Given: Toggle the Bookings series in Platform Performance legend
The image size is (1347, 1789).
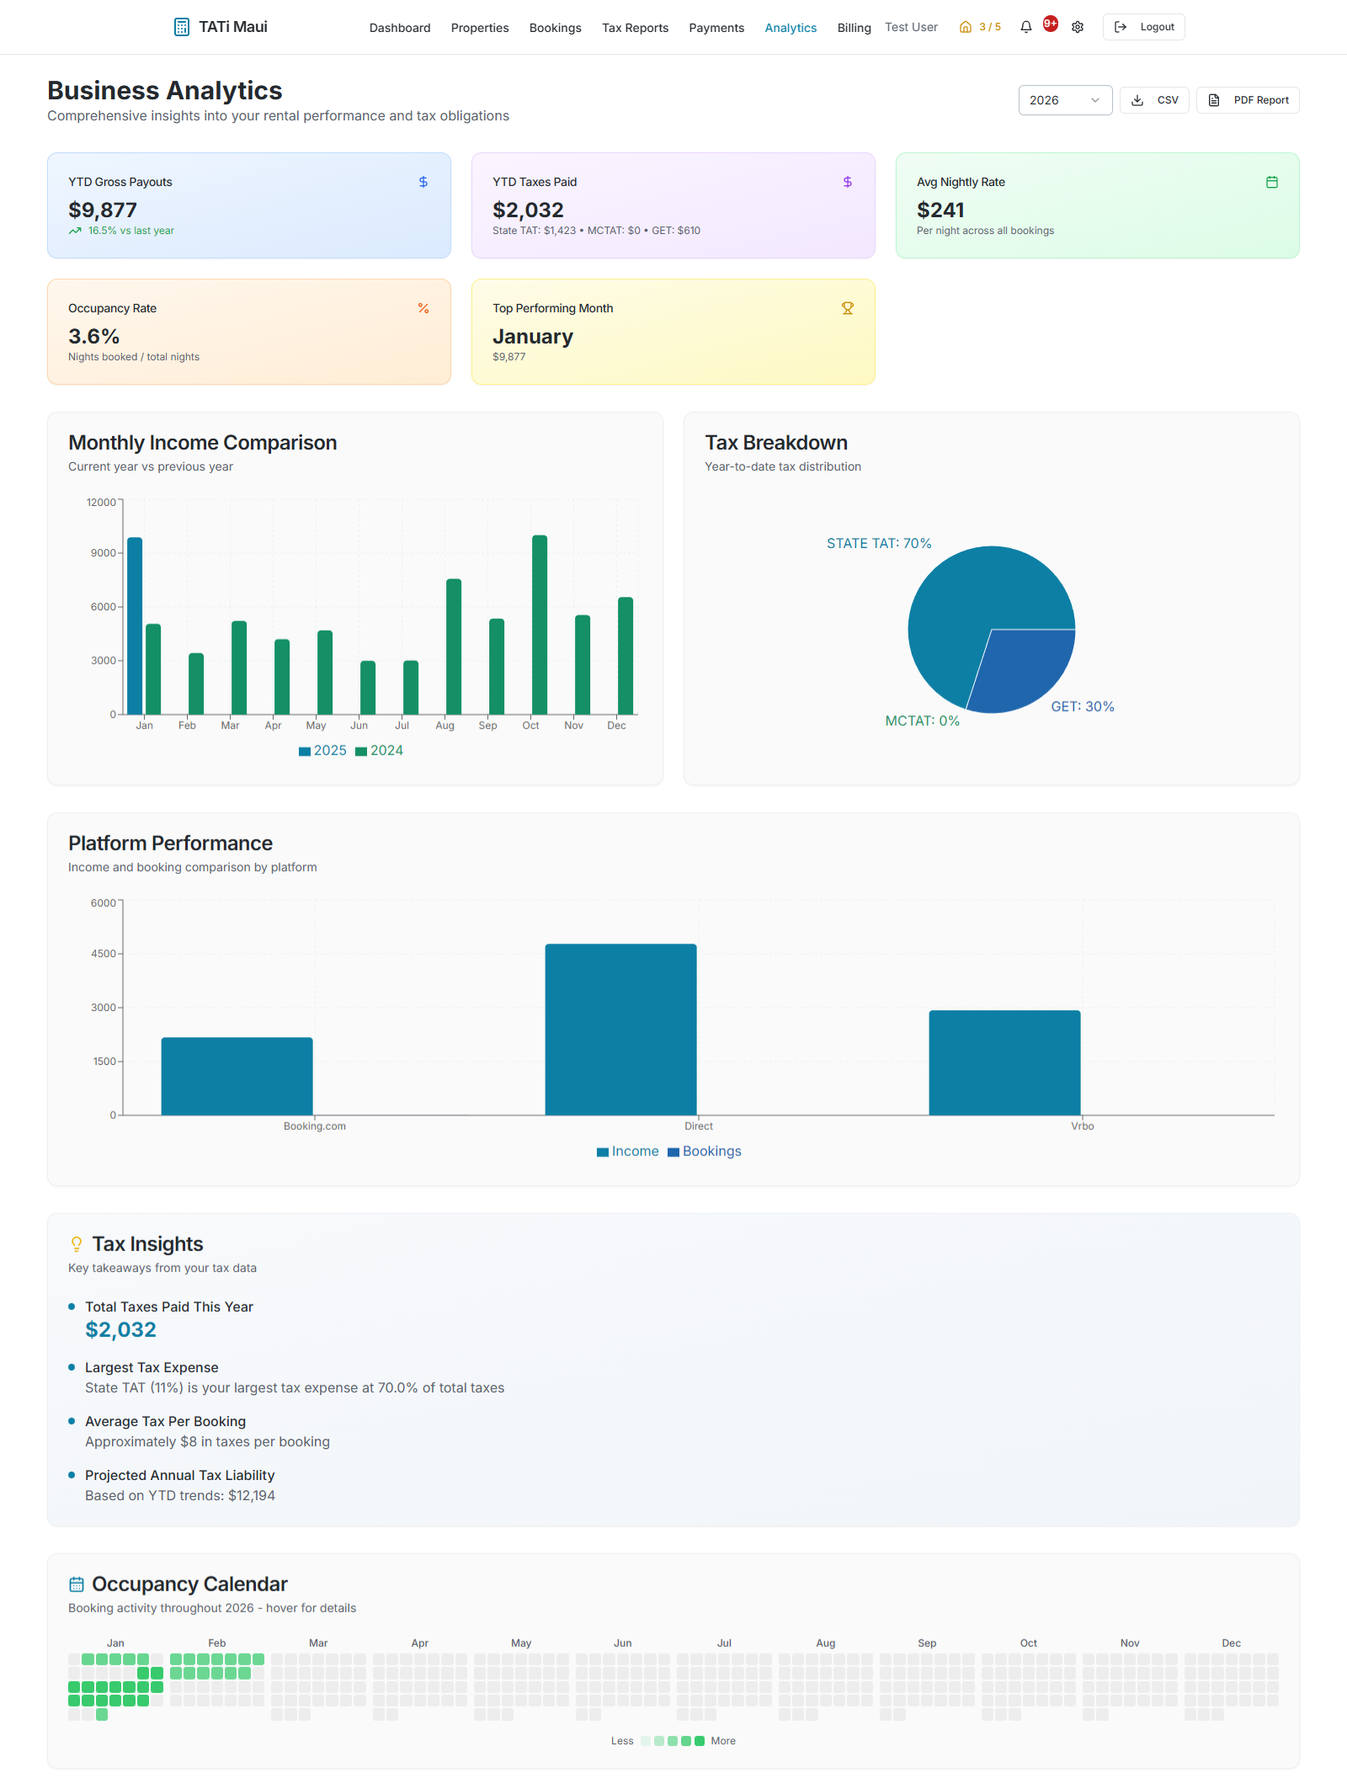Looking at the screenshot, I should pos(704,1151).
